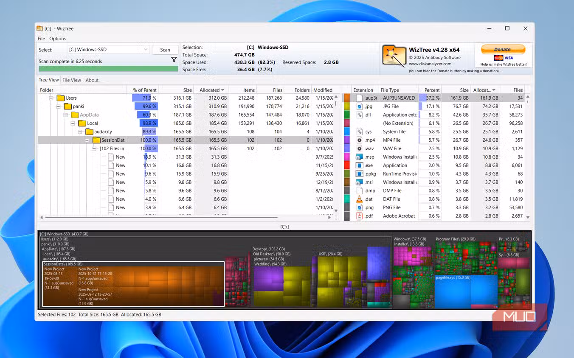Click the orange swatch for .aup3unsaved
The image size is (574, 358).
[347, 98]
